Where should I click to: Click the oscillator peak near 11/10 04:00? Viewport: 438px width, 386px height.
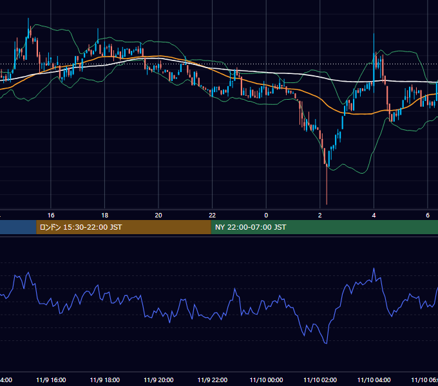(374, 269)
